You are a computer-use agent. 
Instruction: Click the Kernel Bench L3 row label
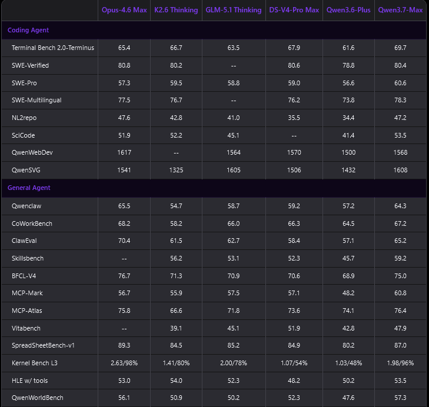click(x=35, y=363)
